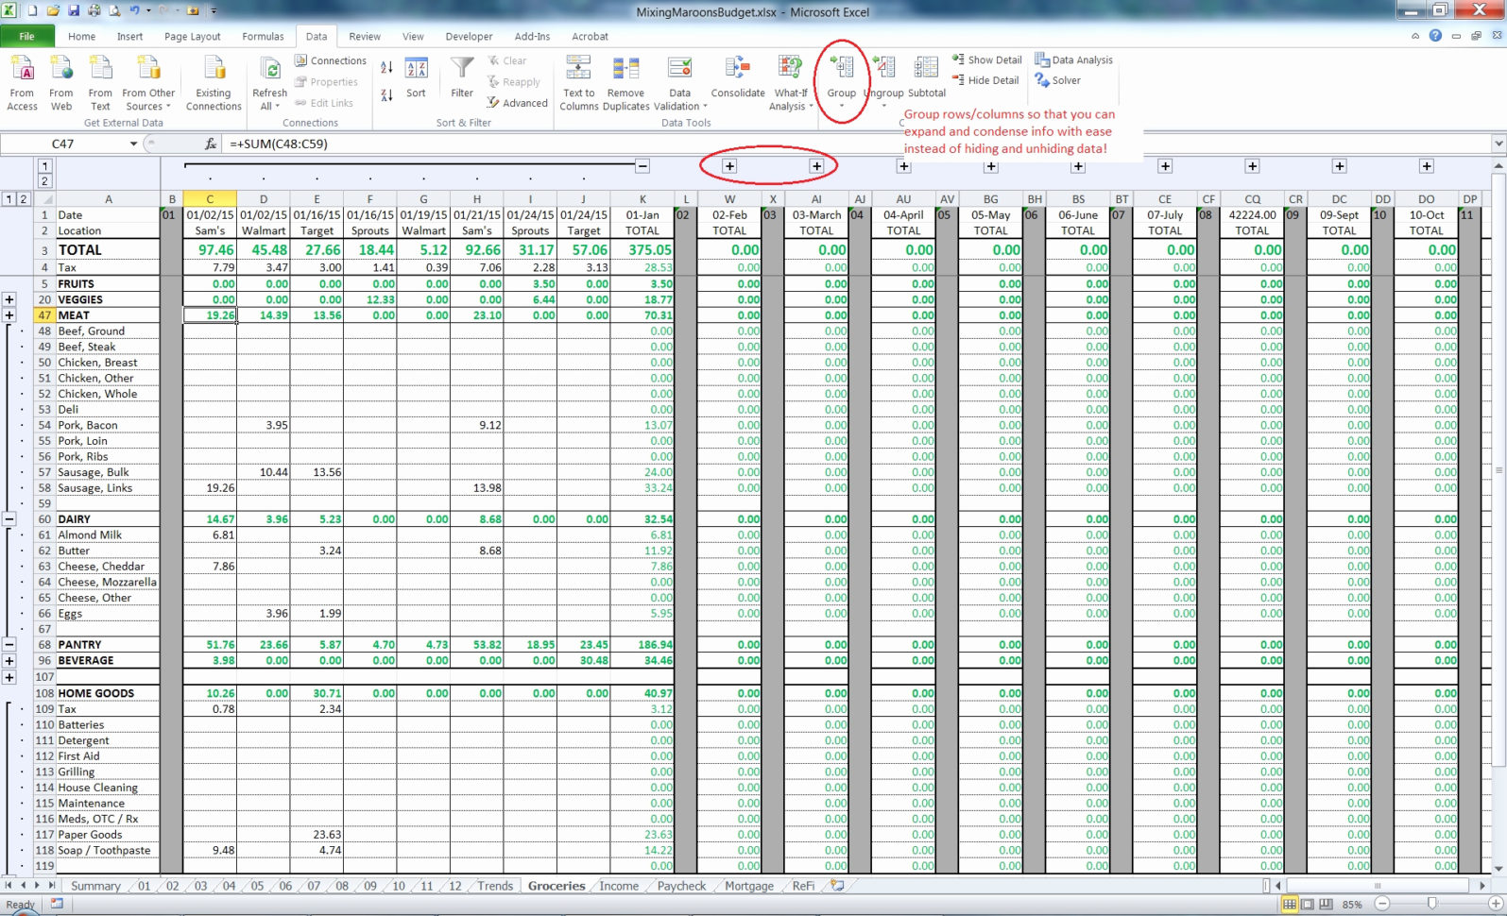
Task: Open the File menu tab
Action: 27,36
